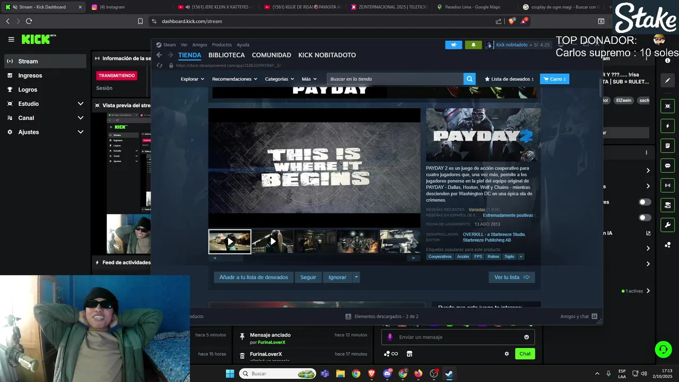Screen dimensions: 679x382
Task: Click the broadcast signal icon in right toolbar
Action: pyautogui.click(x=668, y=185)
